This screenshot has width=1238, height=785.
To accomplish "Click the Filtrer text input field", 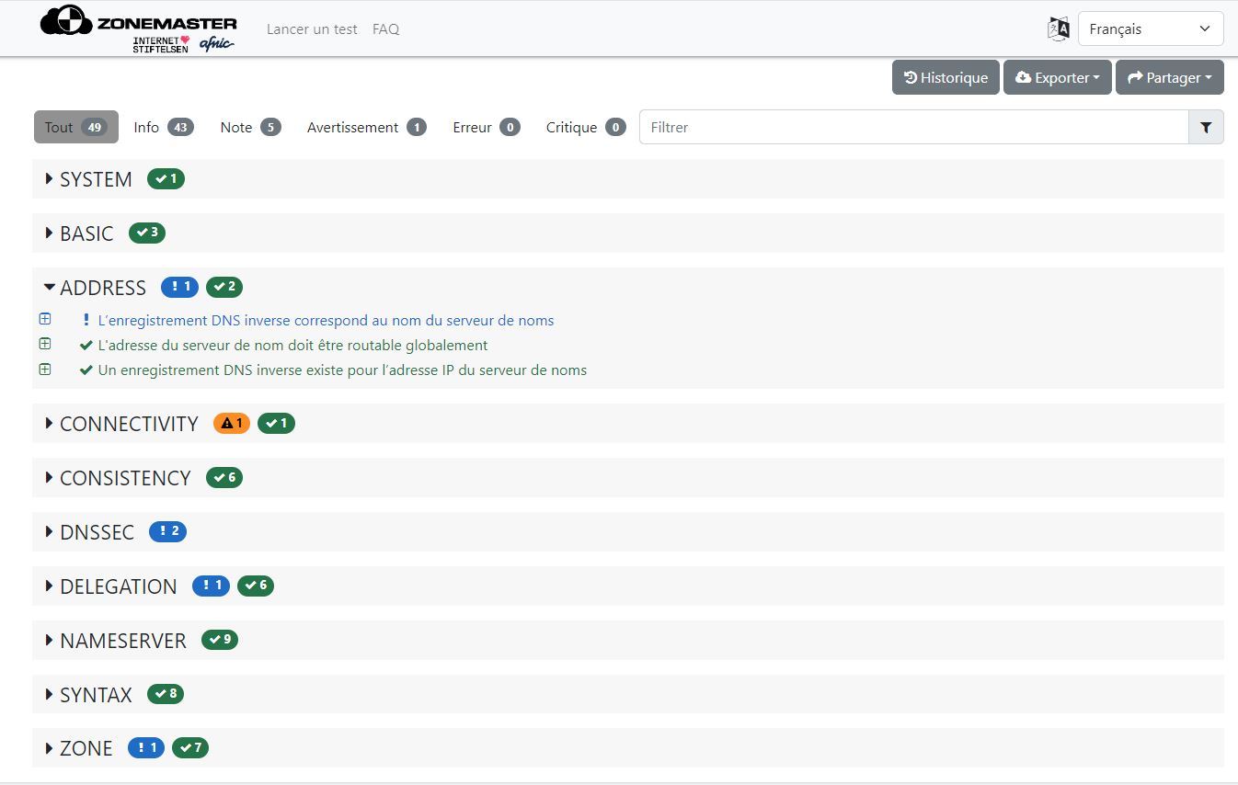I will [x=913, y=128].
